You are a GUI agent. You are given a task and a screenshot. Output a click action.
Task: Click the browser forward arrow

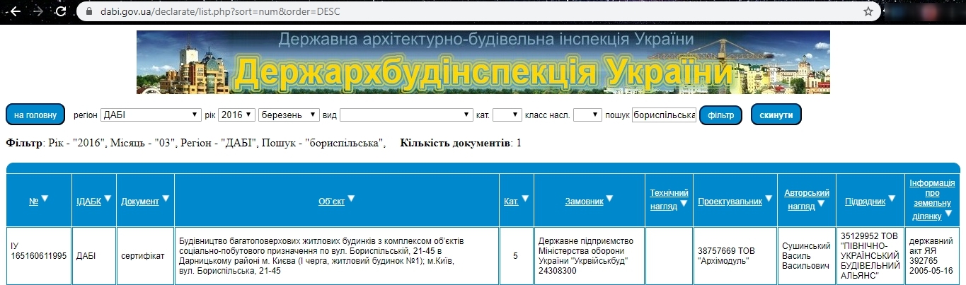pyautogui.click(x=38, y=11)
